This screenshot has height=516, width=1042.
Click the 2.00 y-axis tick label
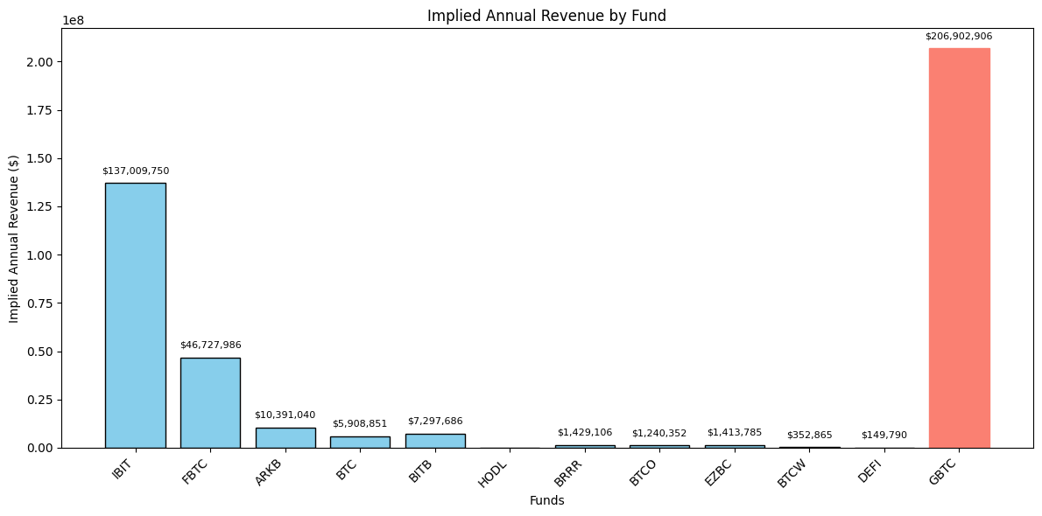tap(41, 62)
